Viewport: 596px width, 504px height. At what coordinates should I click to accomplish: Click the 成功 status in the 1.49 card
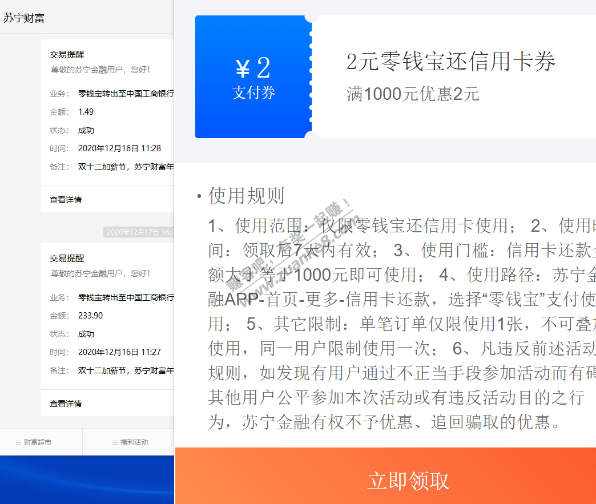pos(86,130)
